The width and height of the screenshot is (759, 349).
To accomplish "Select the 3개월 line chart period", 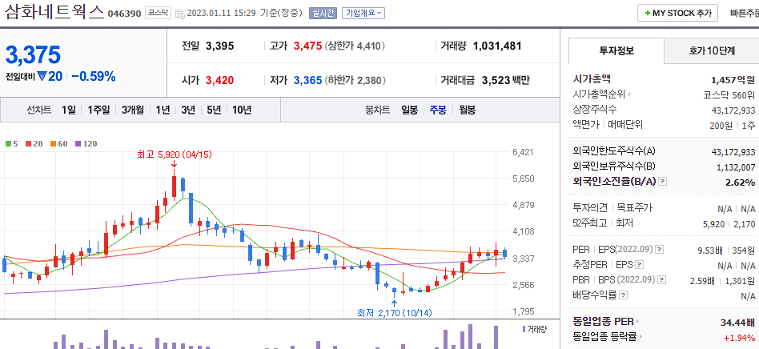I will [x=133, y=110].
